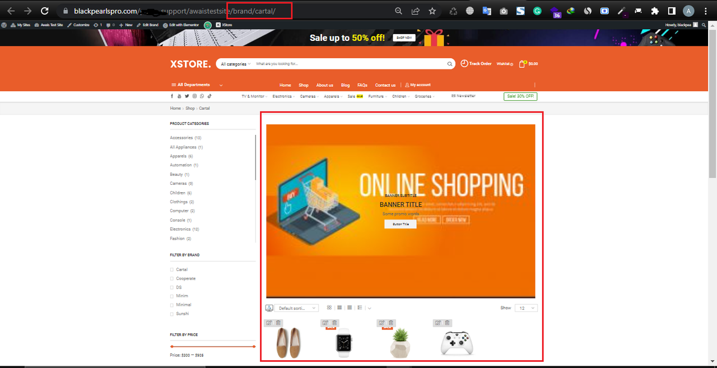Open Blog in main navigation
Viewport: 717px width, 368px height.
pos(345,85)
